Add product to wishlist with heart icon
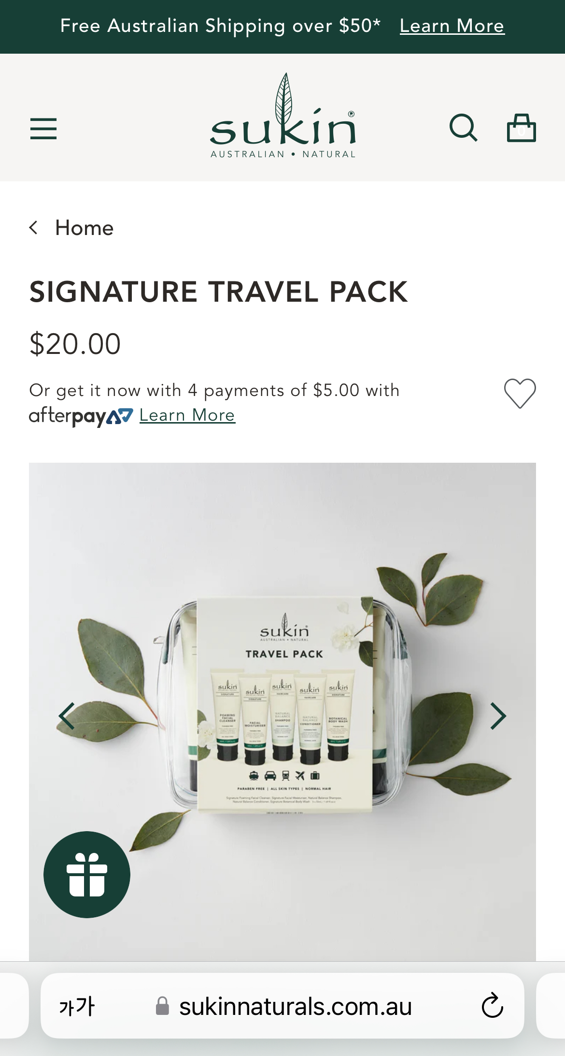Image resolution: width=565 pixels, height=1056 pixels. click(520, 393)
